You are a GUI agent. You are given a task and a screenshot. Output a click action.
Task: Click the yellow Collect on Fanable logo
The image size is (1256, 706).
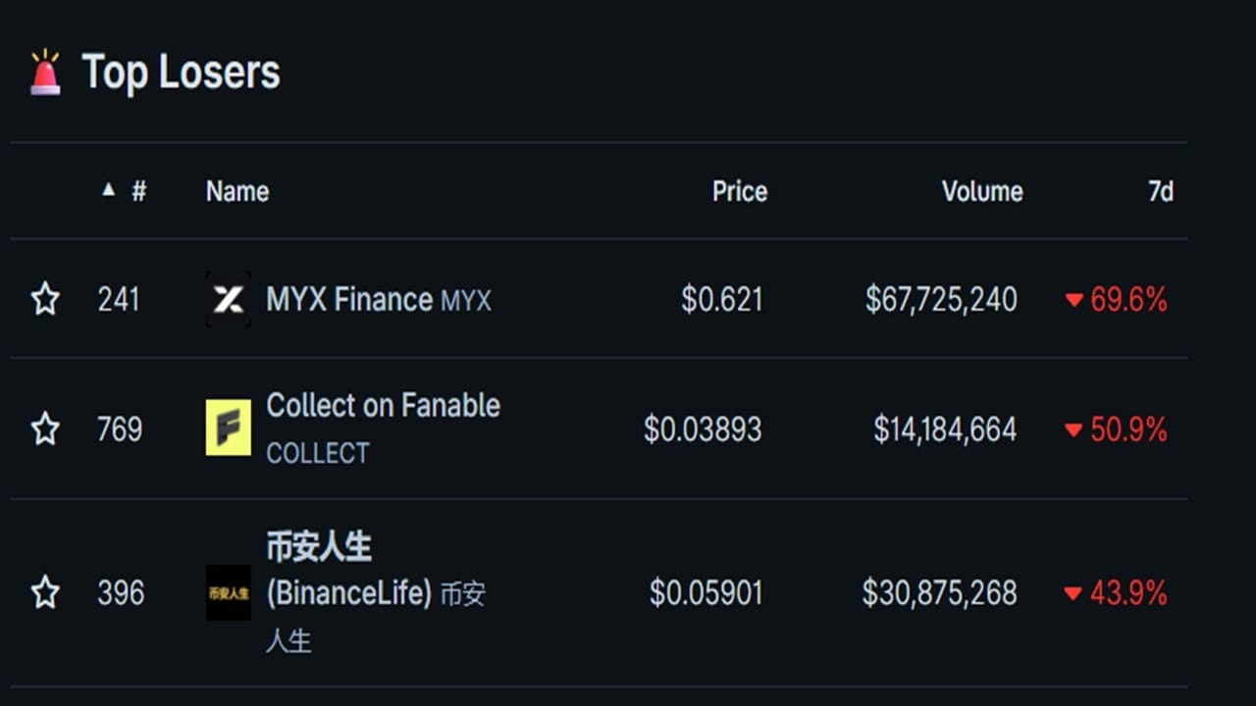pos(228,428)
